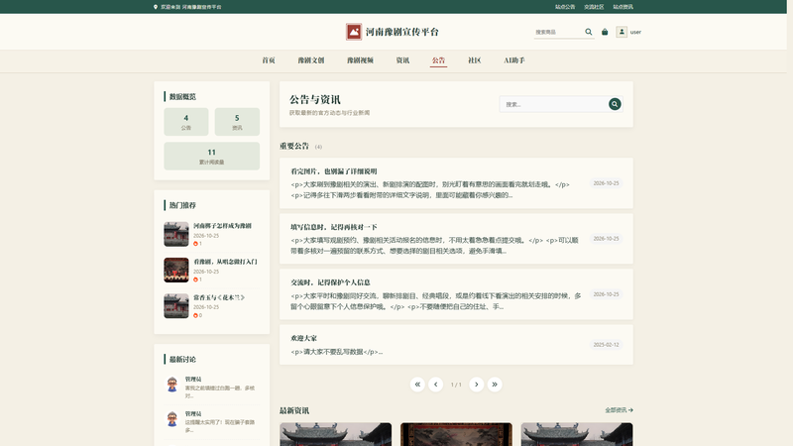
Task: Click the 4 公告 stat card
Action: 186,122
